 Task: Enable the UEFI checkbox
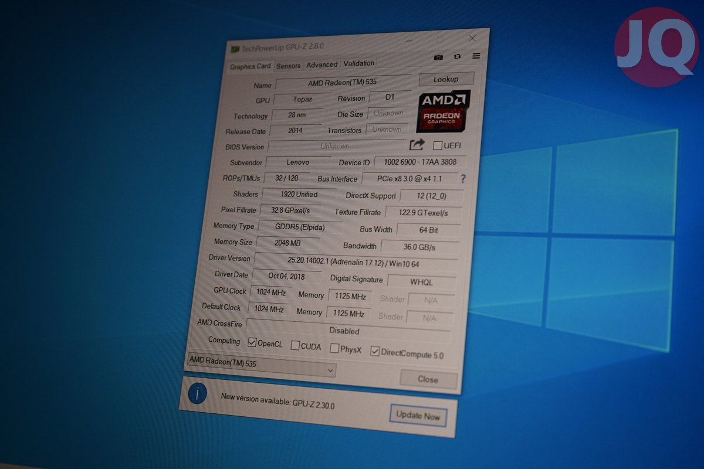tap(438, 145)
